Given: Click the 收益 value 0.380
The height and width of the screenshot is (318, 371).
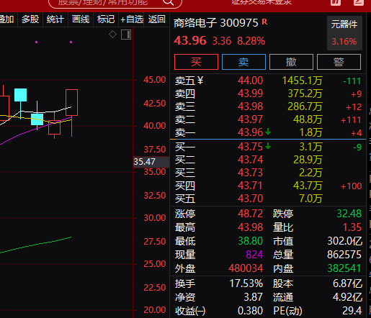Looking at the screenshot, I should [251, 311].
